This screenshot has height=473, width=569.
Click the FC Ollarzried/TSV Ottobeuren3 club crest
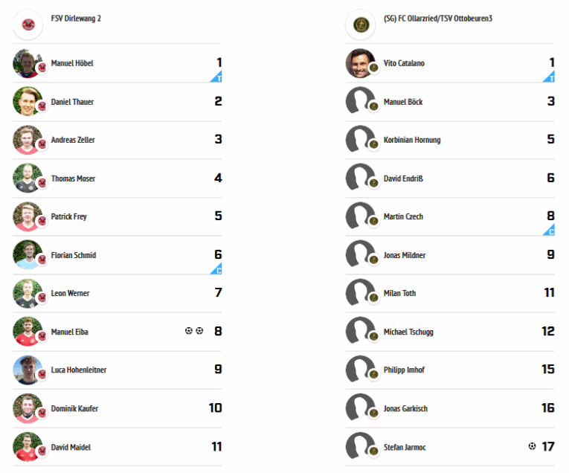361,25
